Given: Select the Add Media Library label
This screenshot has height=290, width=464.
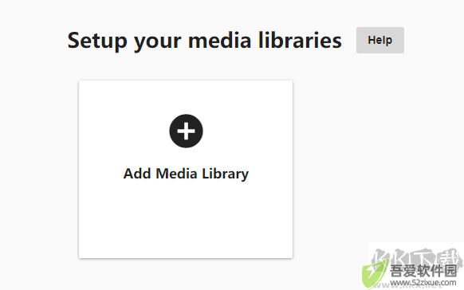Looking at the screenshot, I should pos(186,174).
